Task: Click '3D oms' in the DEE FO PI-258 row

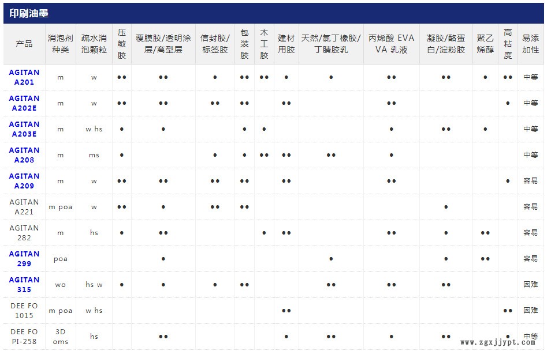Action: point(61,337)
